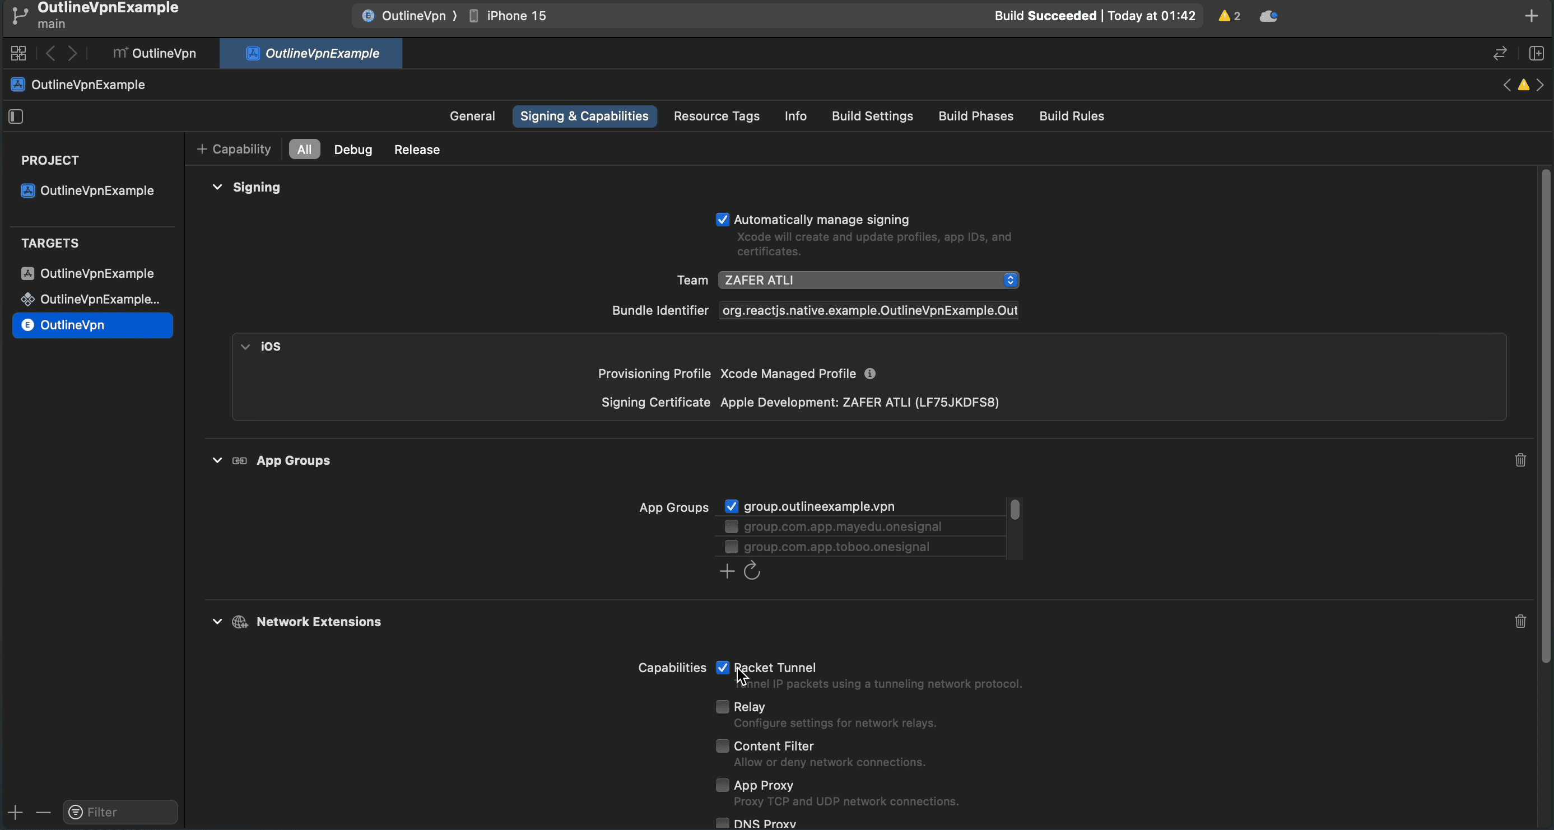The image size is (1554, 830).
Task: Switch to the OutlineVpn editor tab
Action: (x=155, y=53)
